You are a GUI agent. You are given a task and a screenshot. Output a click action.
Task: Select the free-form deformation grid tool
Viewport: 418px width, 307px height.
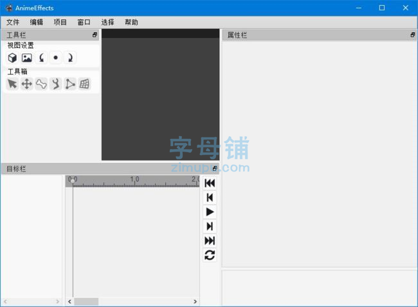point(84,84)
